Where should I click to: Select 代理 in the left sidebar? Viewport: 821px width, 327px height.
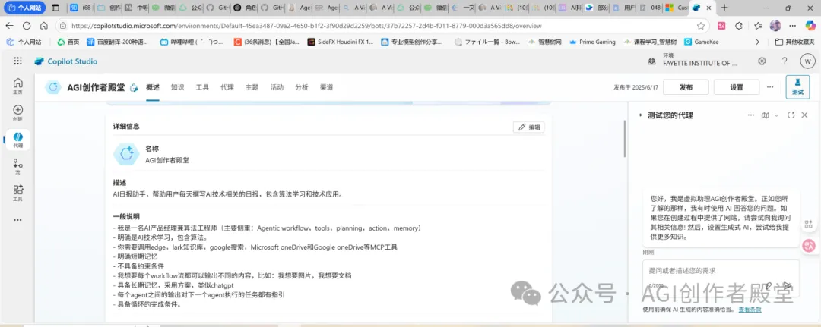17,140
